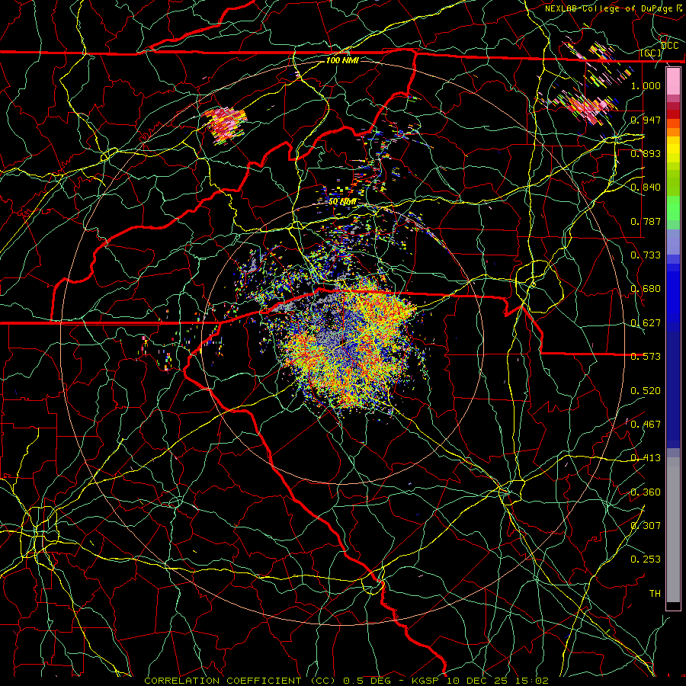Select the 0.253 legend value
The width and height of the screenshot is (686, 686).
(x=646, y=559)
